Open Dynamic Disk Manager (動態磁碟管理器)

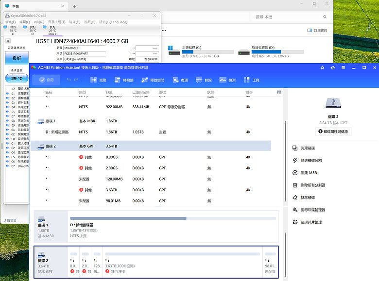tap(309, 210)
